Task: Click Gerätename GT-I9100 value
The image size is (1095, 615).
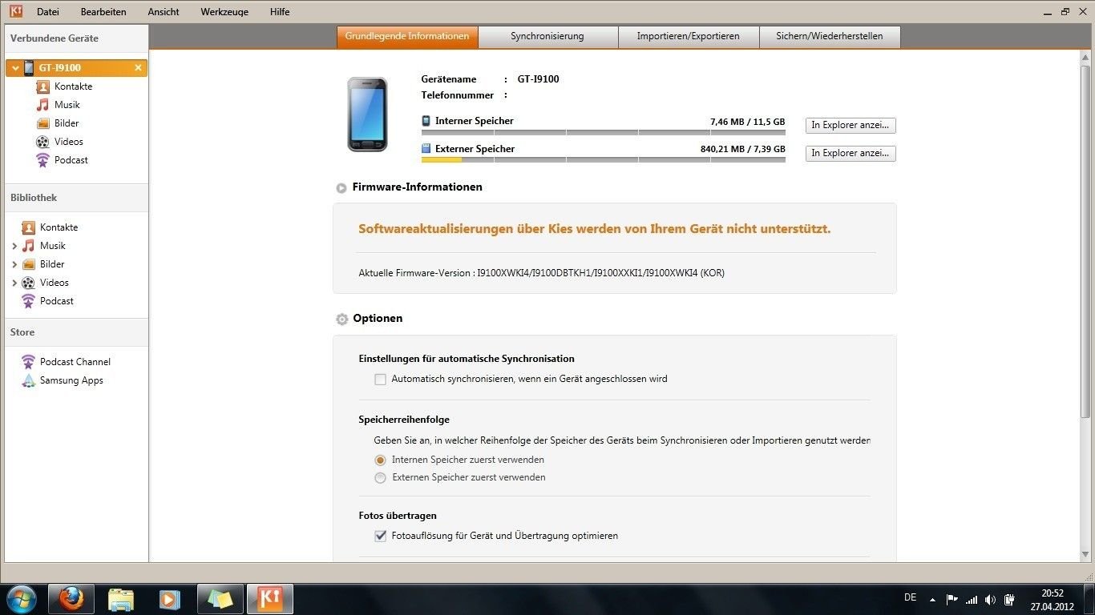Action: pos(538,79)
